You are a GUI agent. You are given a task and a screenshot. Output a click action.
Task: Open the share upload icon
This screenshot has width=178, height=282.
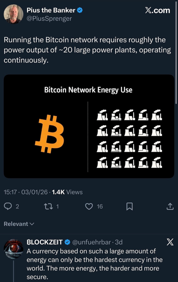coord(170,206)
